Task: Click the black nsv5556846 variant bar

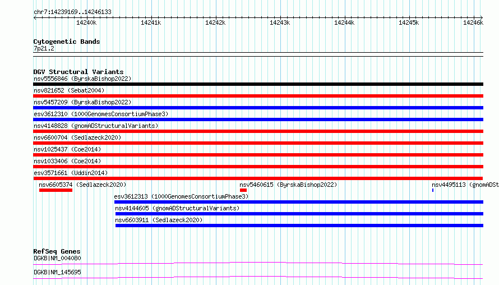Action: point(258,84)
